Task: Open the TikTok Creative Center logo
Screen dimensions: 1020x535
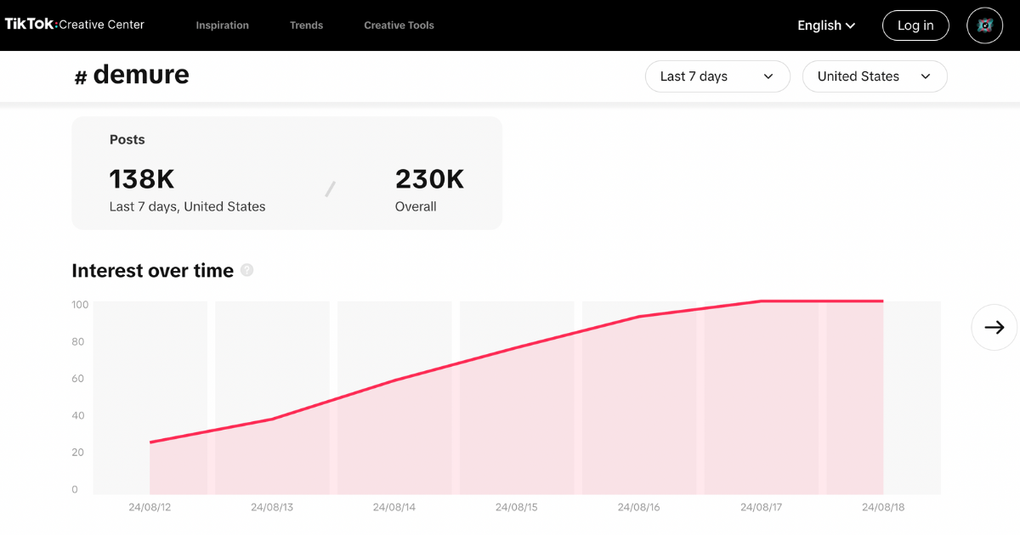Action: click(74, 24)
